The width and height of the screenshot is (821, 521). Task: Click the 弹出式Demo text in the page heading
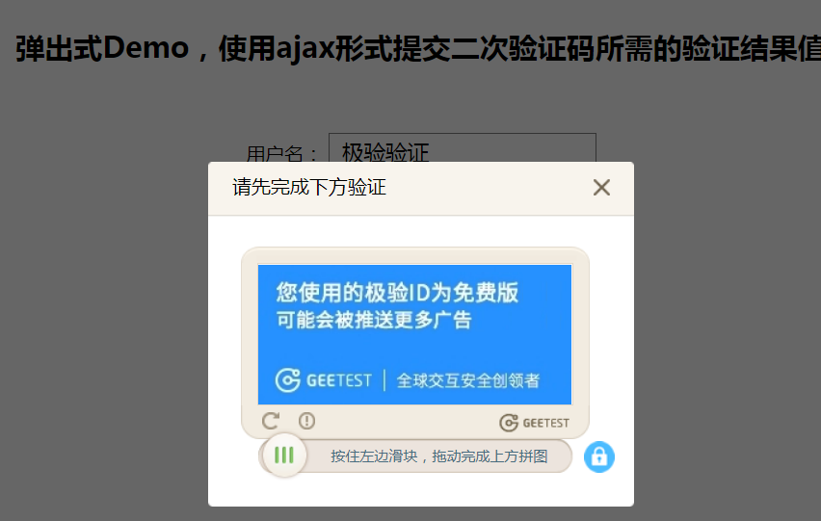coord(102,48)
